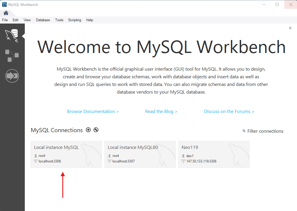Add a new MySQL connection with plus icon

[88, 130]
